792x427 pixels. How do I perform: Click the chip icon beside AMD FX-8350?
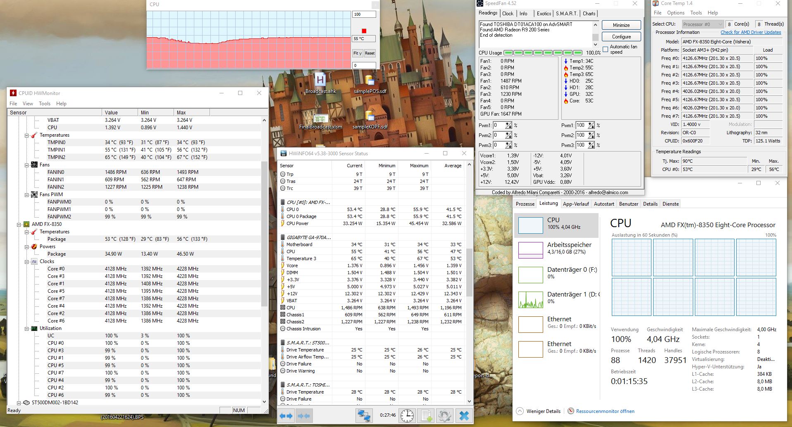click(x=26, y=224)
